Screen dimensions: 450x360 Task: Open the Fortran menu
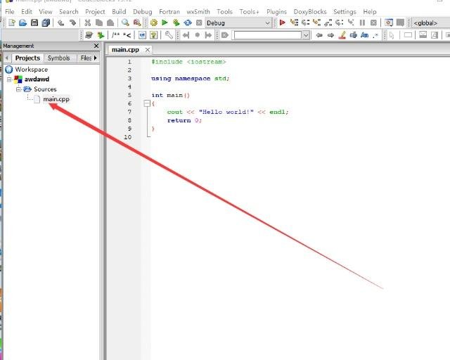168,12
